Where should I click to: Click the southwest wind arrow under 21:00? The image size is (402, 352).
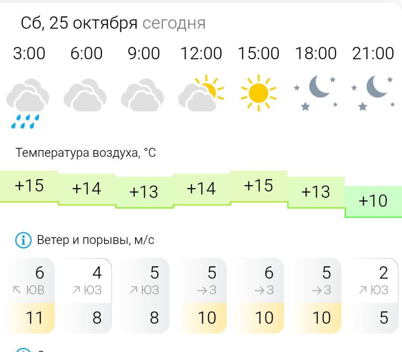click(x=363, y=290)
